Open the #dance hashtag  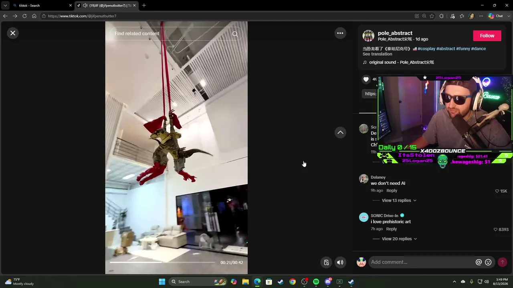pos(479,49)
